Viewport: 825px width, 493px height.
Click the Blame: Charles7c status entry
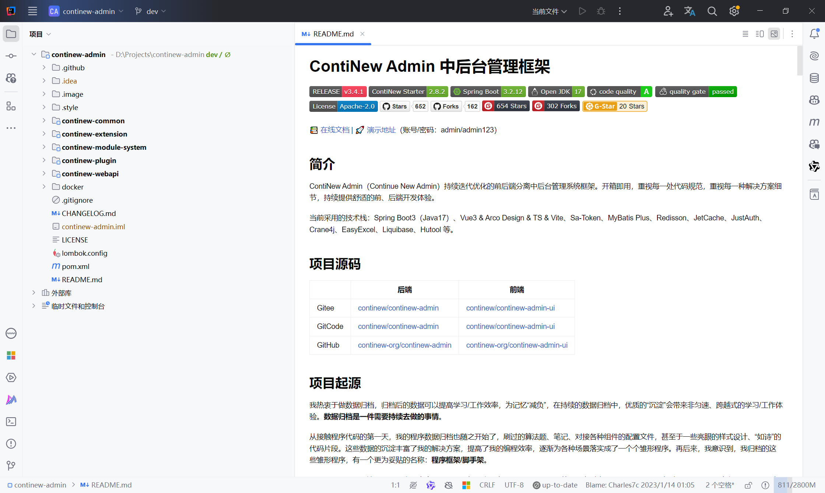640,485
